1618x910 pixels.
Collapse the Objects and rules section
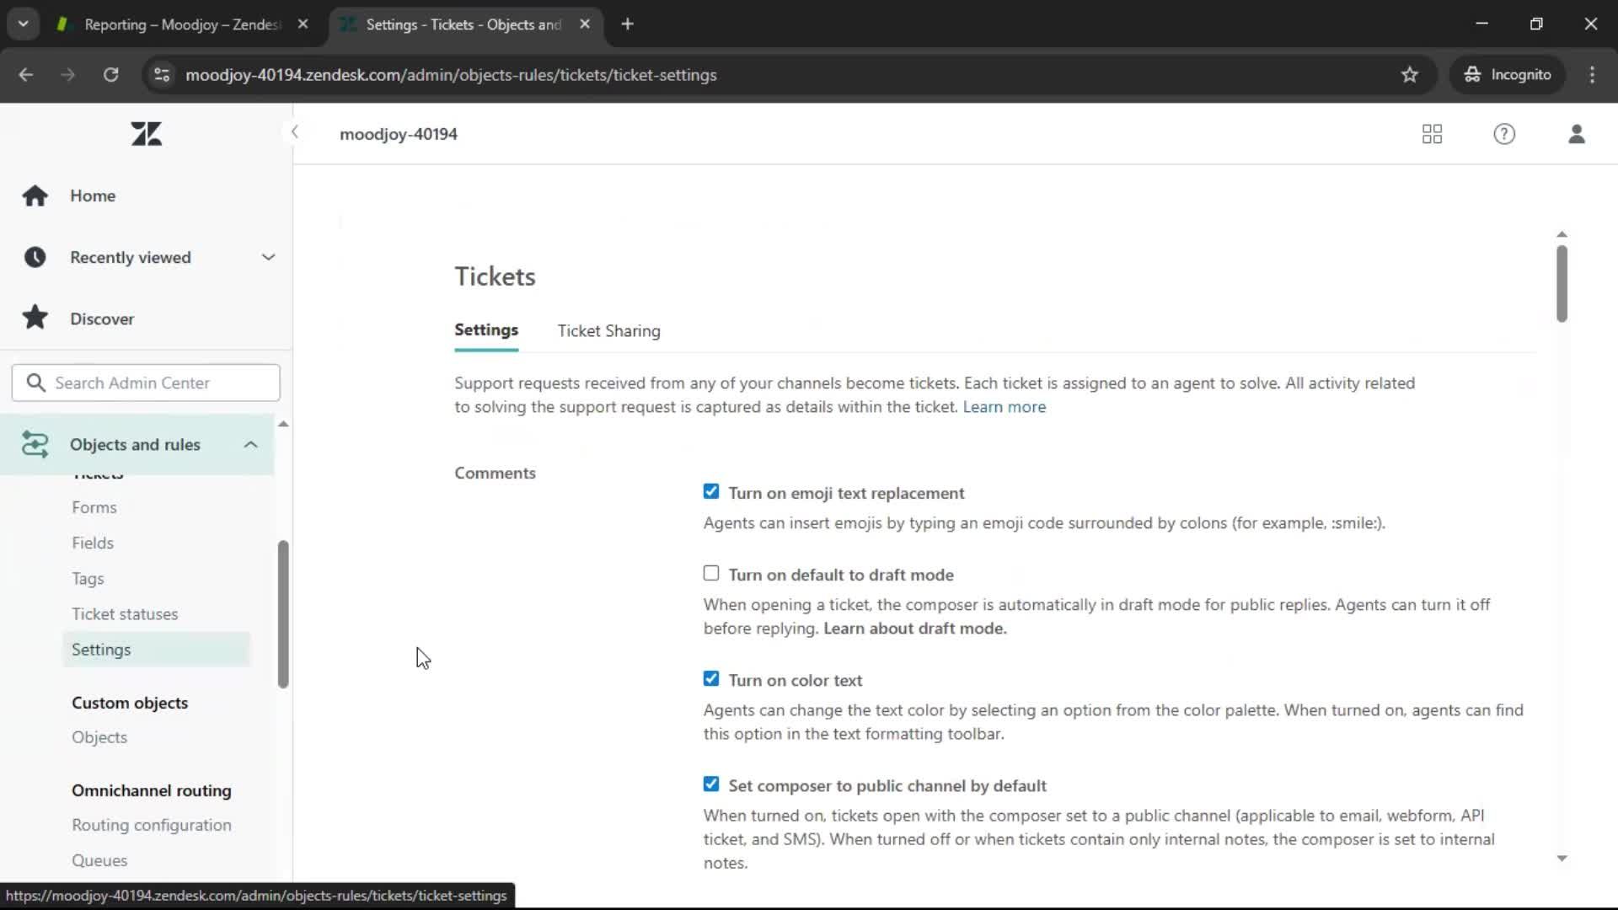[x=250, y=444]
